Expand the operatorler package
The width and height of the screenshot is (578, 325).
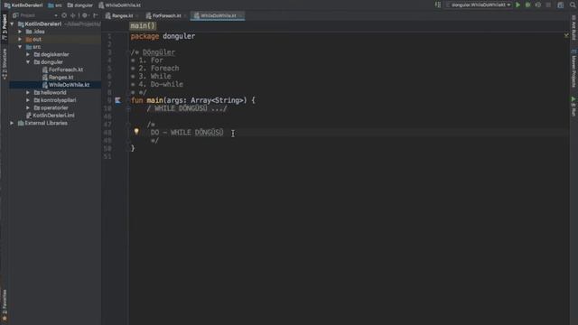[28, 107]
